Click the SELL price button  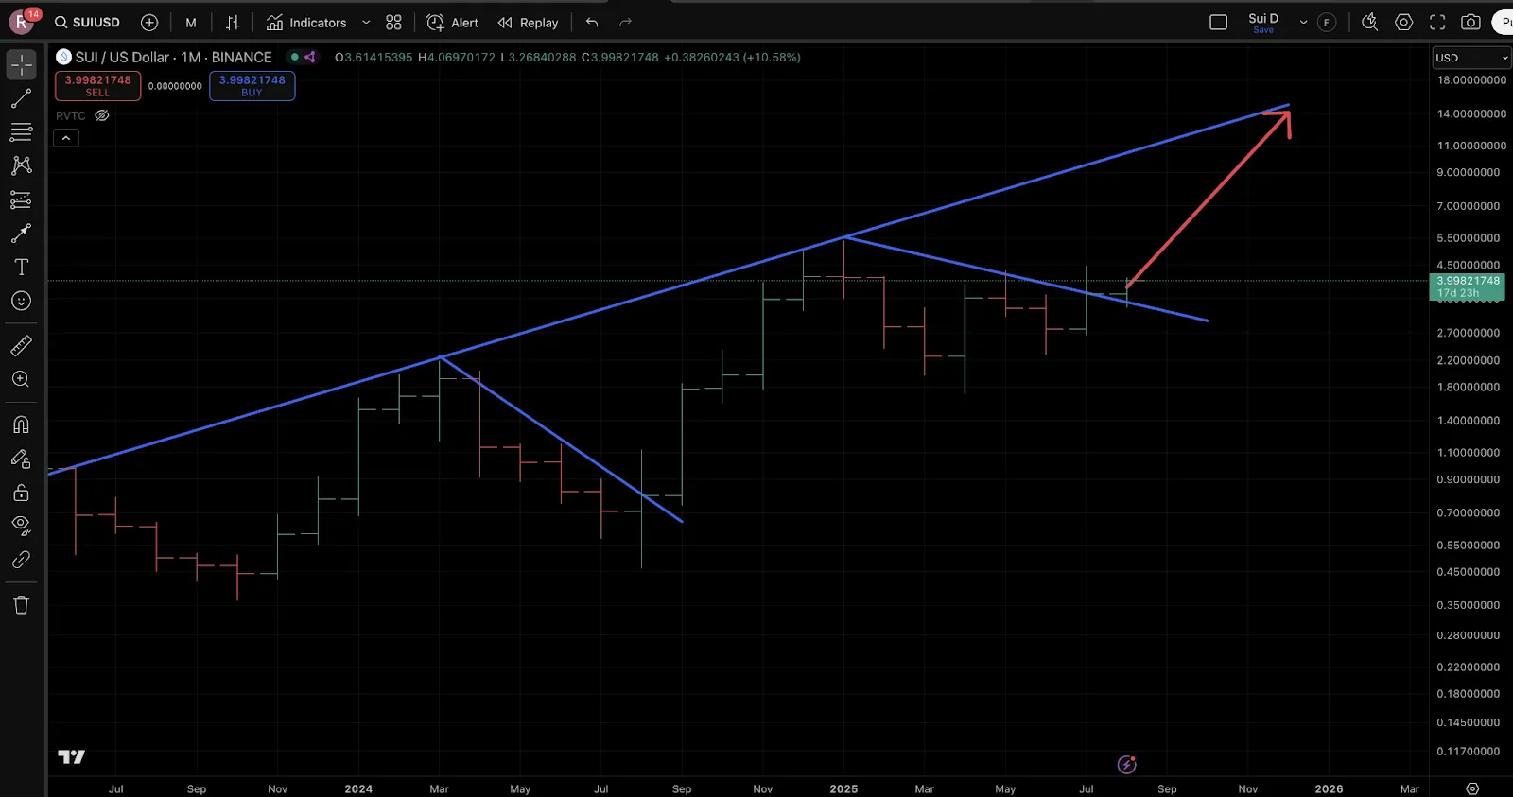(x=98, y=86)
